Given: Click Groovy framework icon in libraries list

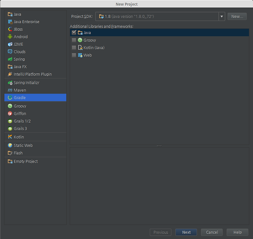Looking at the screenshot, I should pyautogui.click(x=80, y=40).
